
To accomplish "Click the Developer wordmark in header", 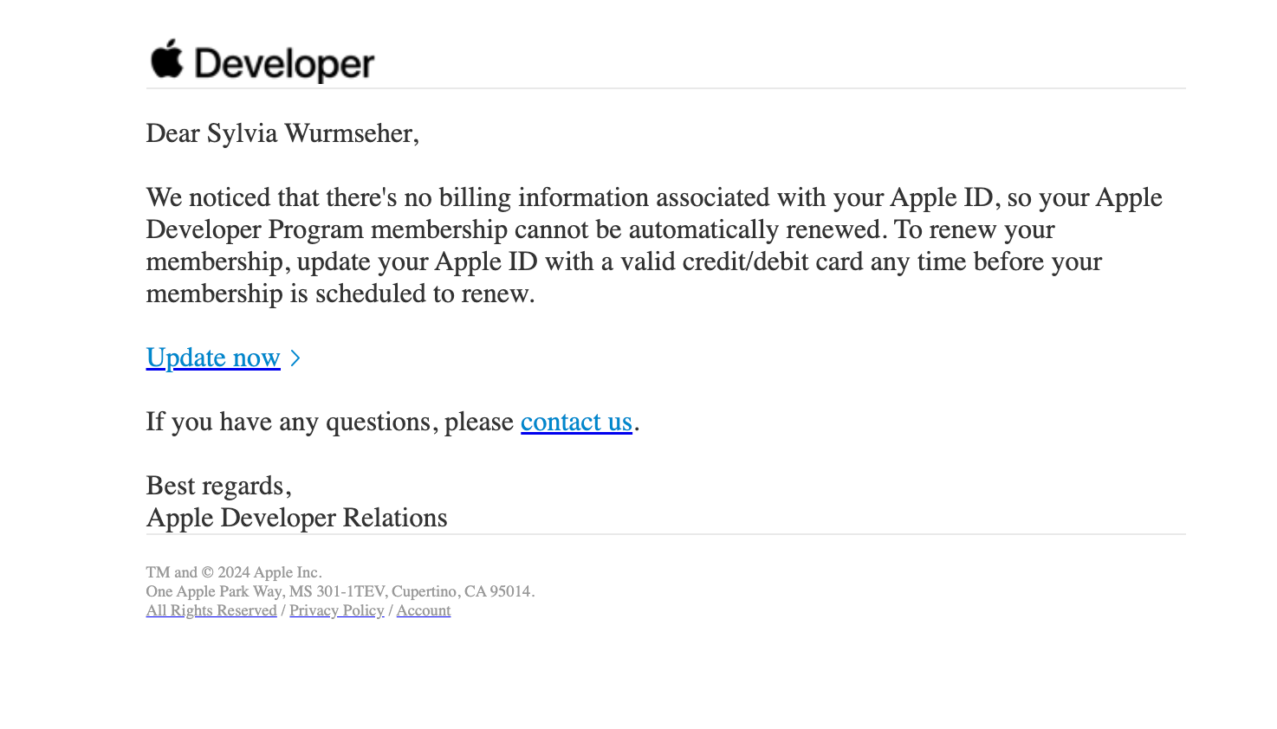I will tap(284, 64).
